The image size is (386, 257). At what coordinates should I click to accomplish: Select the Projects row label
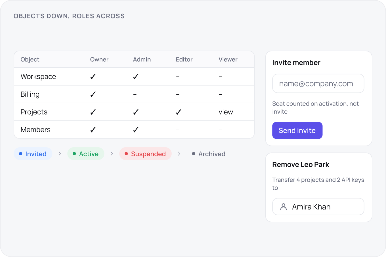[x=34, y=112]
